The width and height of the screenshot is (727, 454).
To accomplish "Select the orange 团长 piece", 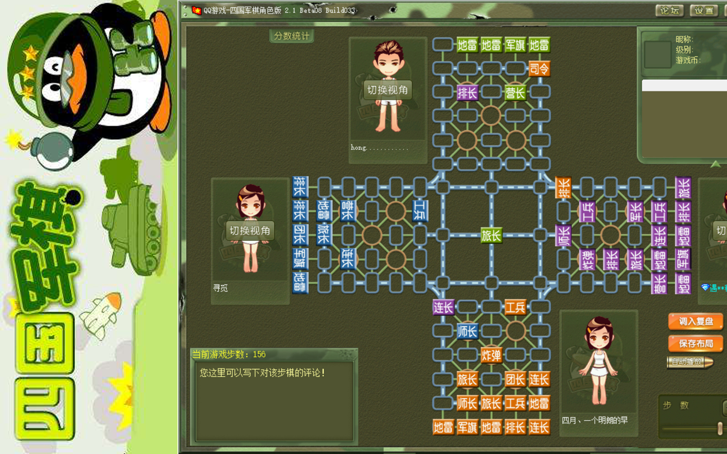I will pos(515,380).
